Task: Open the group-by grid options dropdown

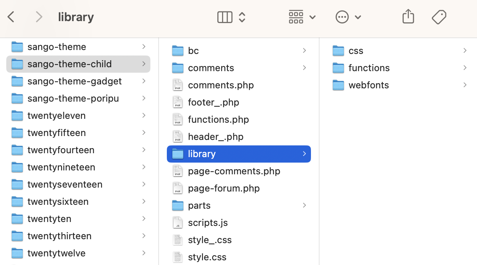Action: (302, 17)
